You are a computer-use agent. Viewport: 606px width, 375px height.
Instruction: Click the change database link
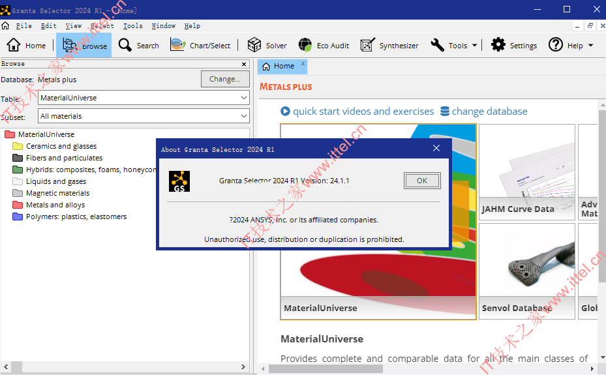click(490, 112)
